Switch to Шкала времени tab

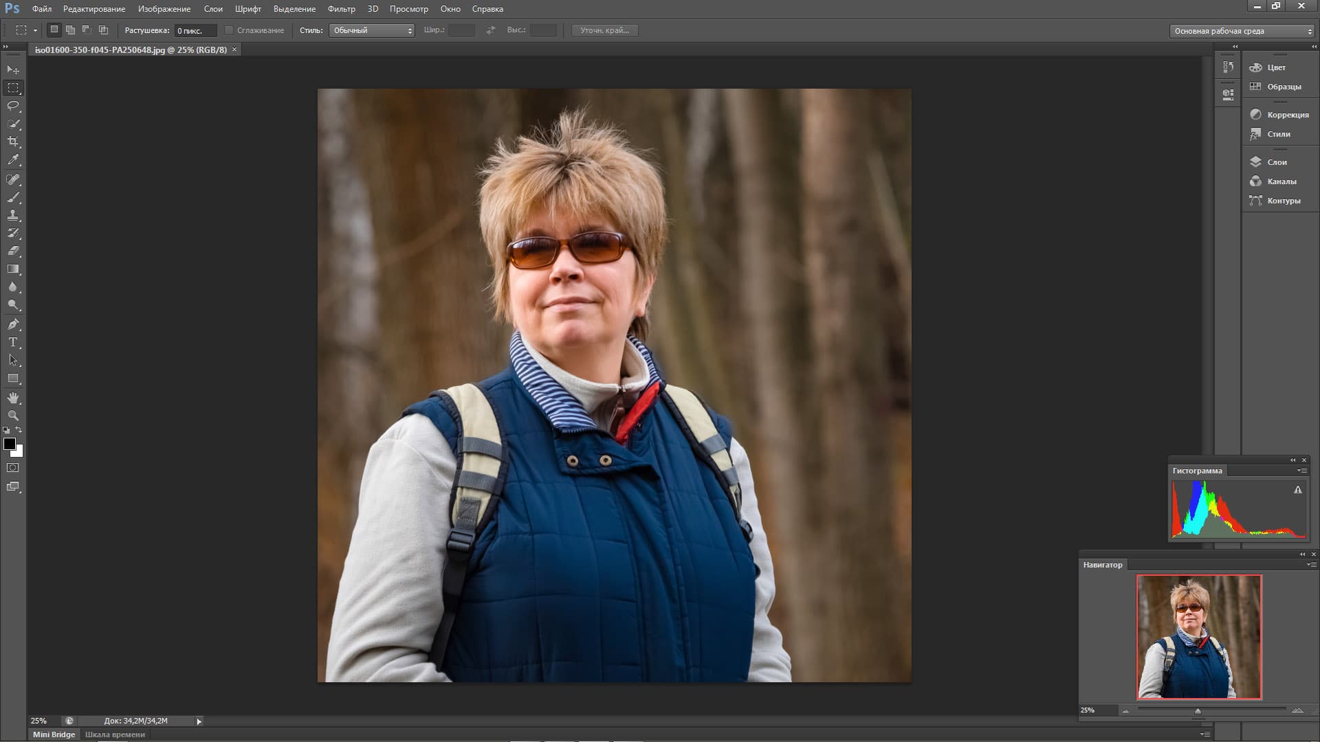click(x=115, y=734)
